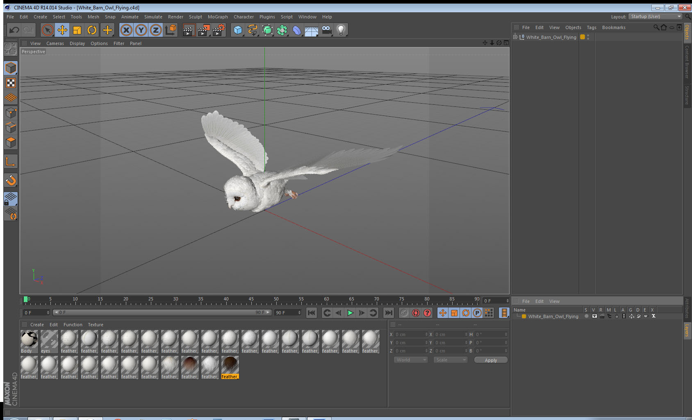
Task: Step to next frame
Action: pos(362,313)
